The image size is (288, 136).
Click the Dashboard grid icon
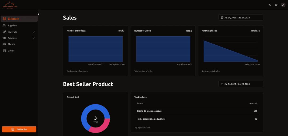coord(5,19)
